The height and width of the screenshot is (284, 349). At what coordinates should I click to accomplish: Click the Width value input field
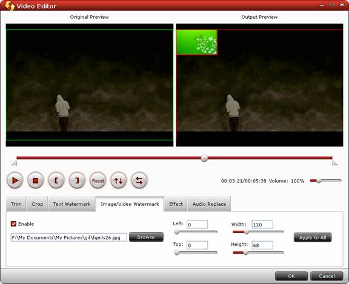point(262,225)
